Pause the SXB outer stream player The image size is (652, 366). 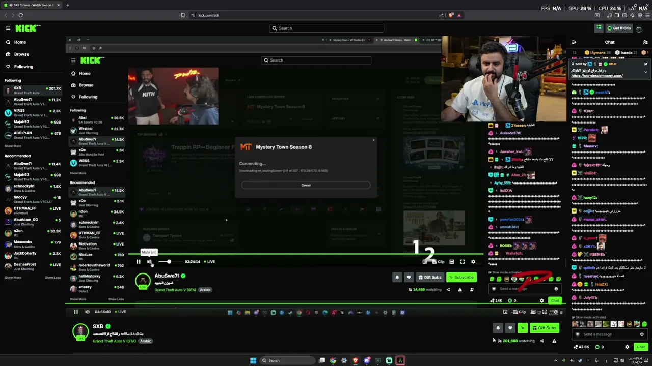tap(76, 312)
